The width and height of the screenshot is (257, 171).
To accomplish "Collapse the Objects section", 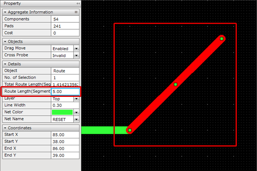I will click(x=5, y=42).
